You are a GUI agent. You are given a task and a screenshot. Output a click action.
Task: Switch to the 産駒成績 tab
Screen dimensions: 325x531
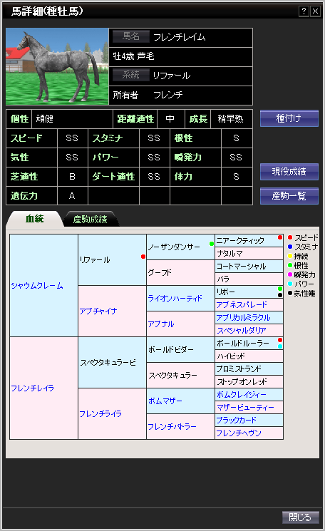tap(90, 219)
